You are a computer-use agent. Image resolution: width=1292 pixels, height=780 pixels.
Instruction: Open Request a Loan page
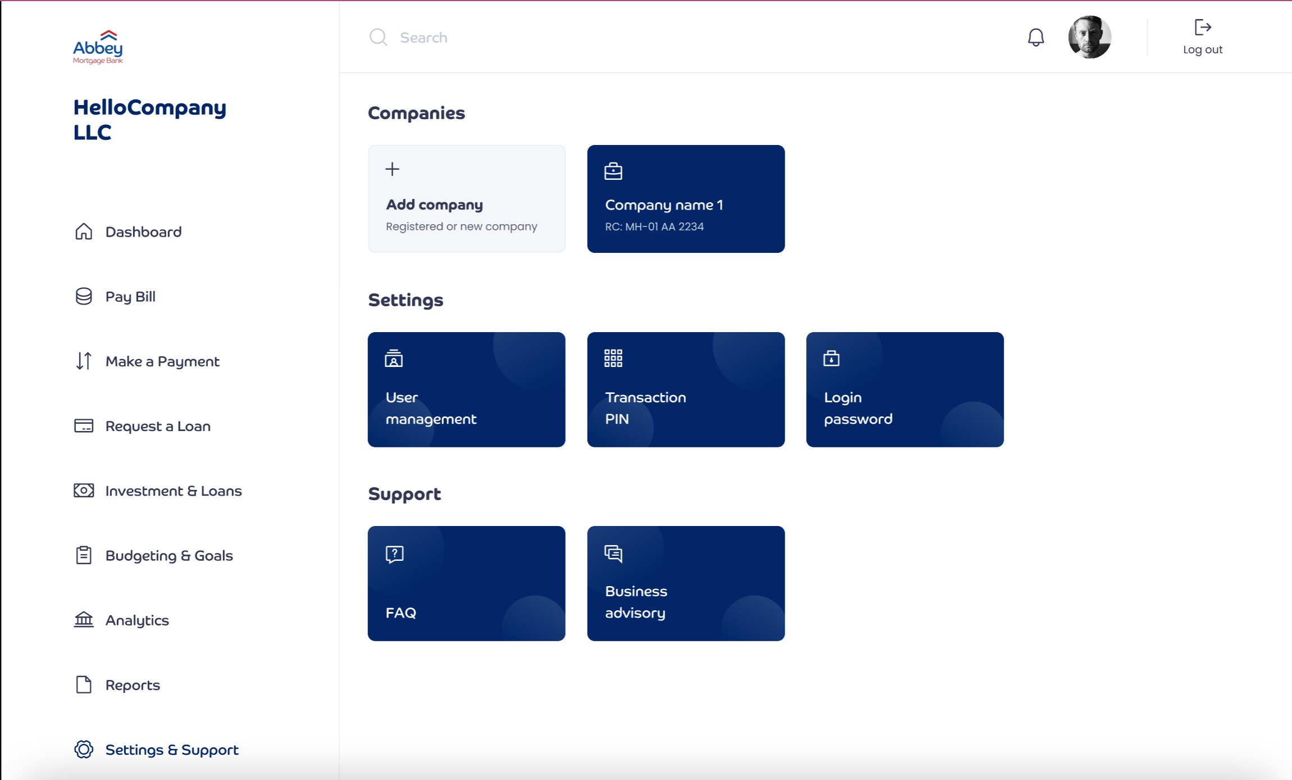coord(157,426)
